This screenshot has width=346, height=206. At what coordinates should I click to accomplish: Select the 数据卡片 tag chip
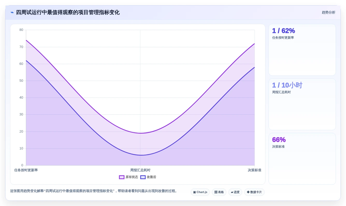click(254, 192)
